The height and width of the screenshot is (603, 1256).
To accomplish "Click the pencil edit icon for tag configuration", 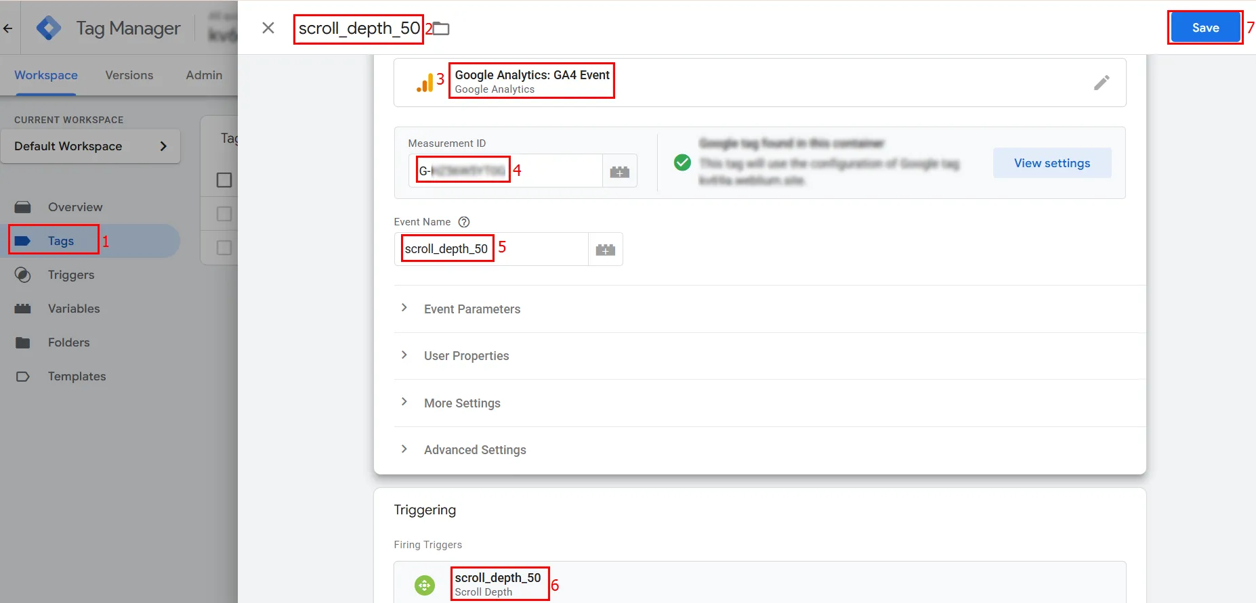I will tap(1102, 83).
